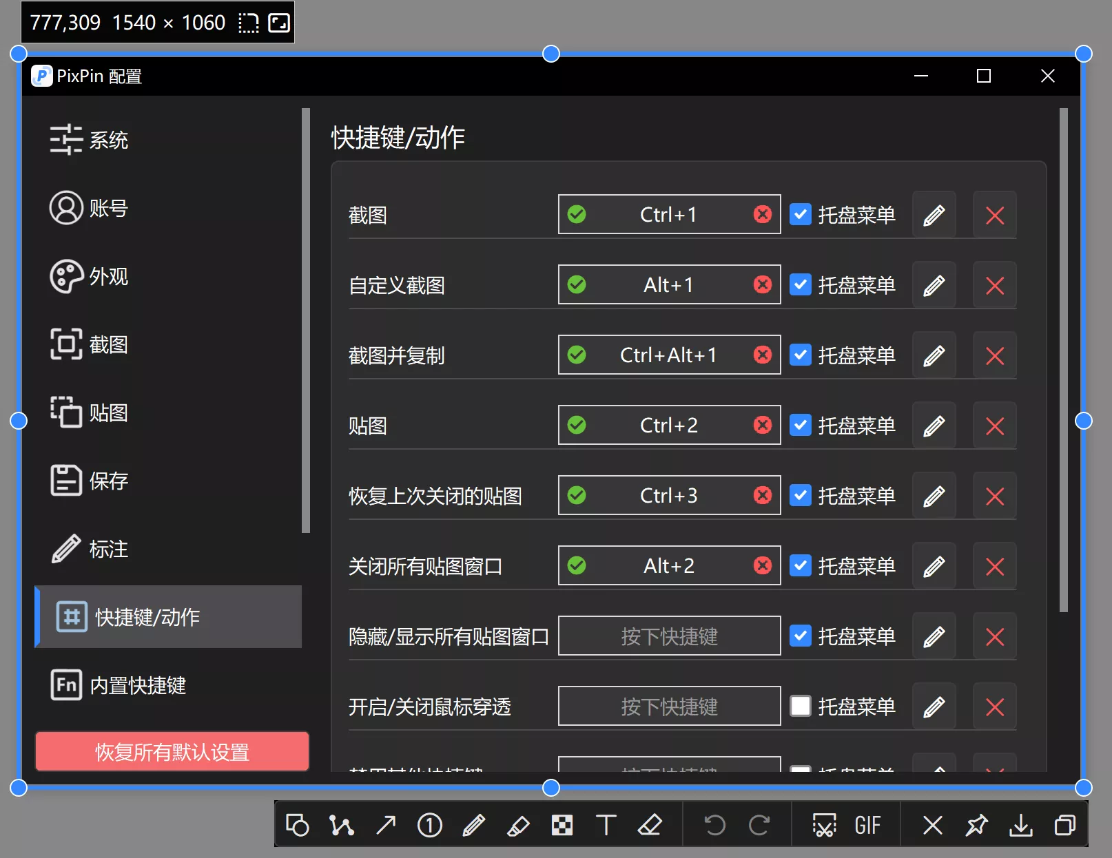Select the highlighter marker tool
Image resolution: width=1112 pixels, height=858 pixels.
[x=518, y=824]
